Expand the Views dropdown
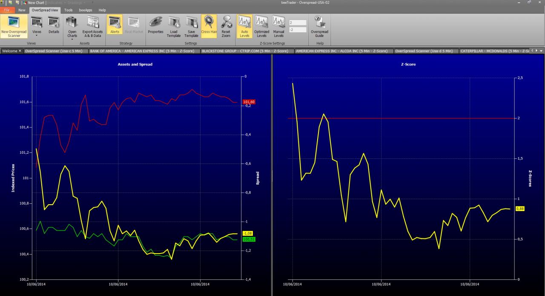The image size is (545, 296). (37, 26)
